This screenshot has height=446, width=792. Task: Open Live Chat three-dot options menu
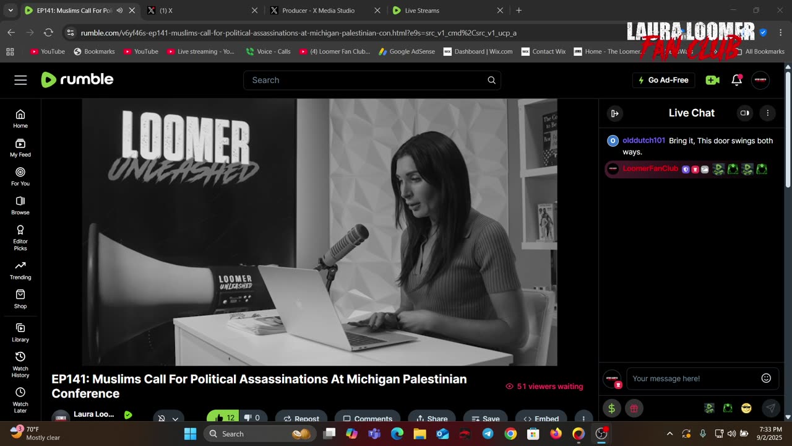pos(767,113)
